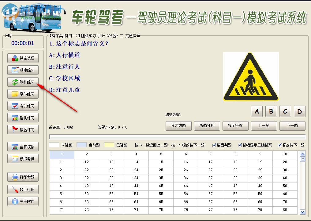Start 专项练习 special topic practice
Screen dimensions: 311x221
[23, 106]
